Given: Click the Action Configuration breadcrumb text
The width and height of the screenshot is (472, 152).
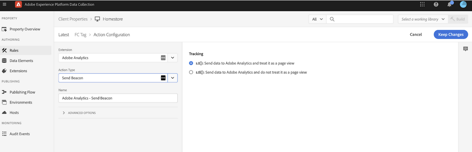Looking at the screenshot, I should [112, 34].
